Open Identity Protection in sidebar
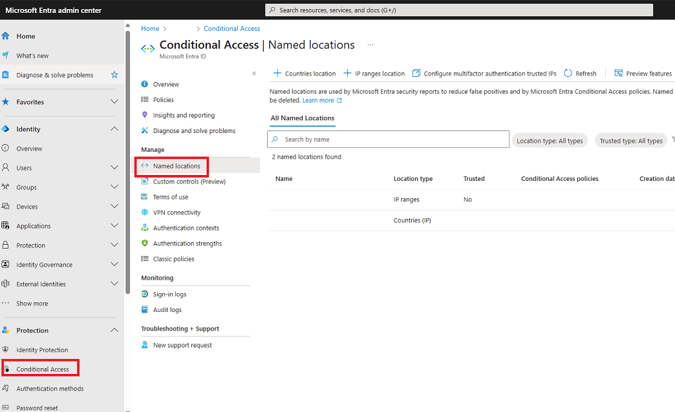The height and width of the screenshot is (412, 675). (42, 350)
